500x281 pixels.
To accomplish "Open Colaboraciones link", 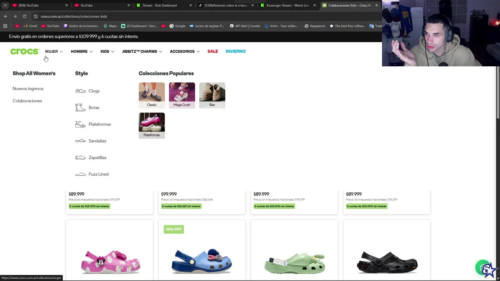I will click(27, 101).
